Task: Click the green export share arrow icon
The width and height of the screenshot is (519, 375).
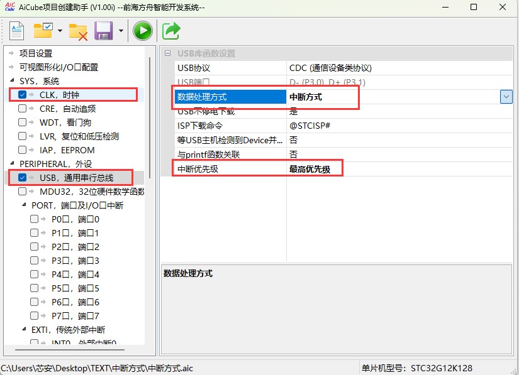Action: pos(171,31)
